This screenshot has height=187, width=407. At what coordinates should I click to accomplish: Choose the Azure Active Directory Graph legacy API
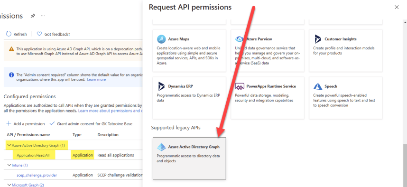(189, 159)
